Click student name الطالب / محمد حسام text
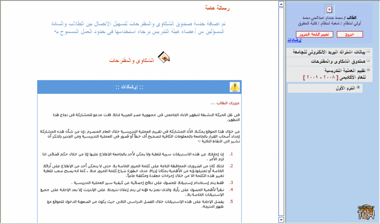 point(329,18)
